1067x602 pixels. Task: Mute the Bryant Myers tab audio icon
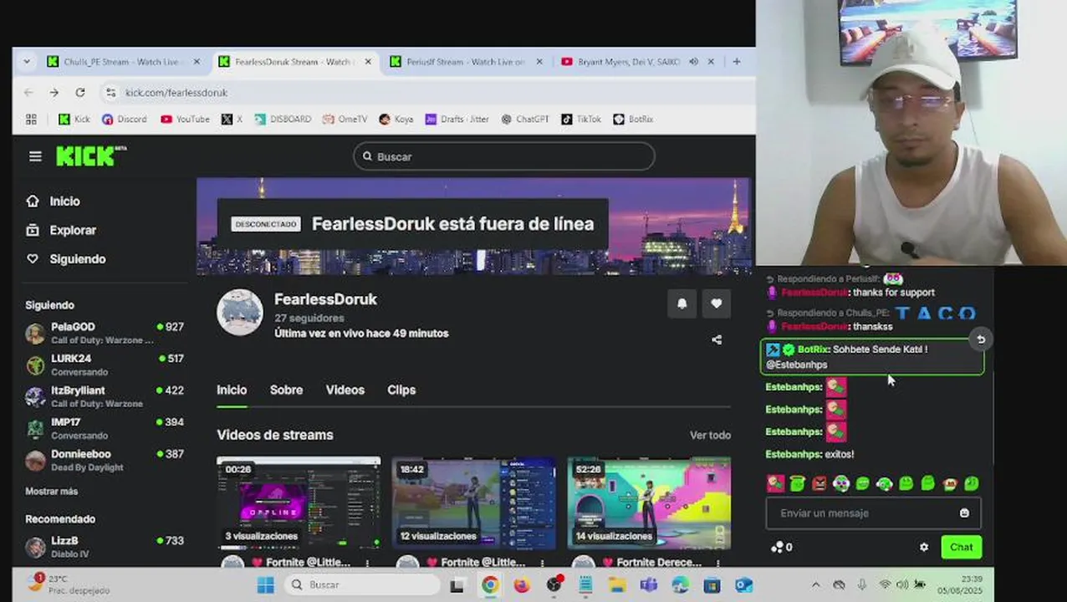click(x=693, y=61)
